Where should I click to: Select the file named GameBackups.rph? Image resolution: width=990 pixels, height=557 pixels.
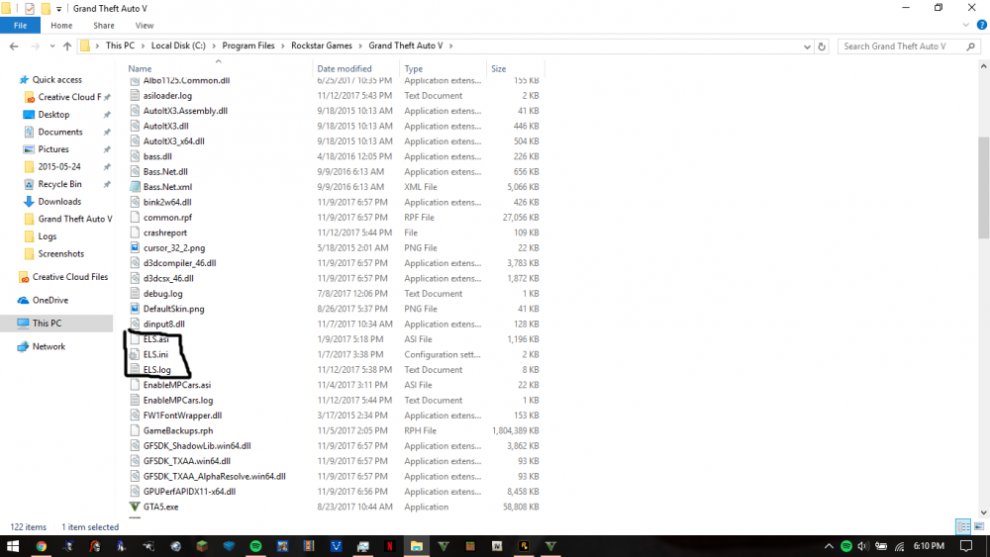[x=178, y=430]
